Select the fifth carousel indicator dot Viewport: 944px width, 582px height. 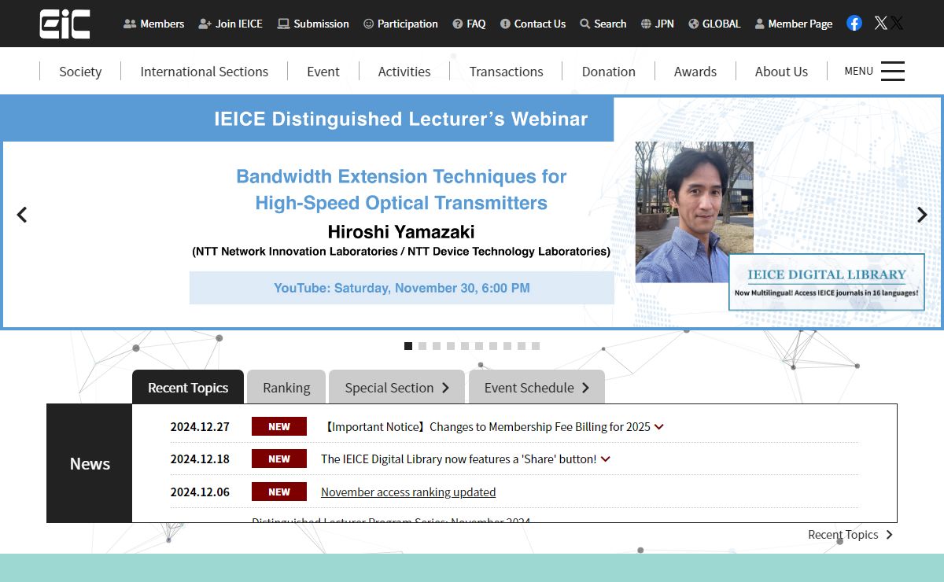click(x=465, y=346)
